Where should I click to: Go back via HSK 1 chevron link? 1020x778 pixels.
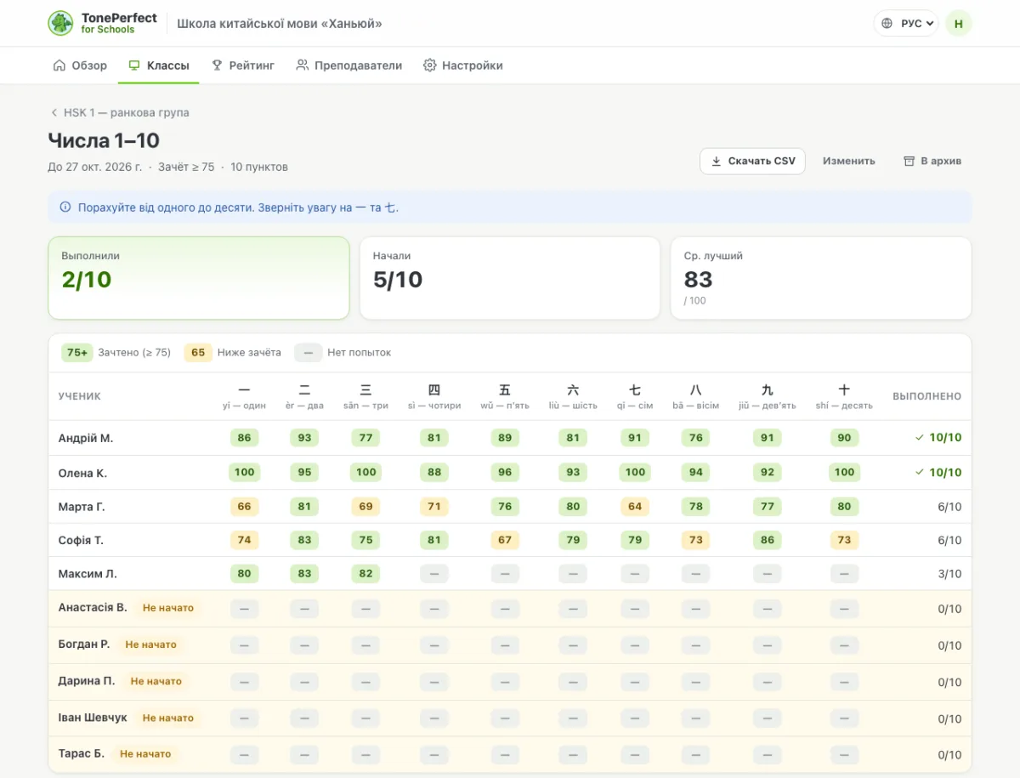point(119,112)
